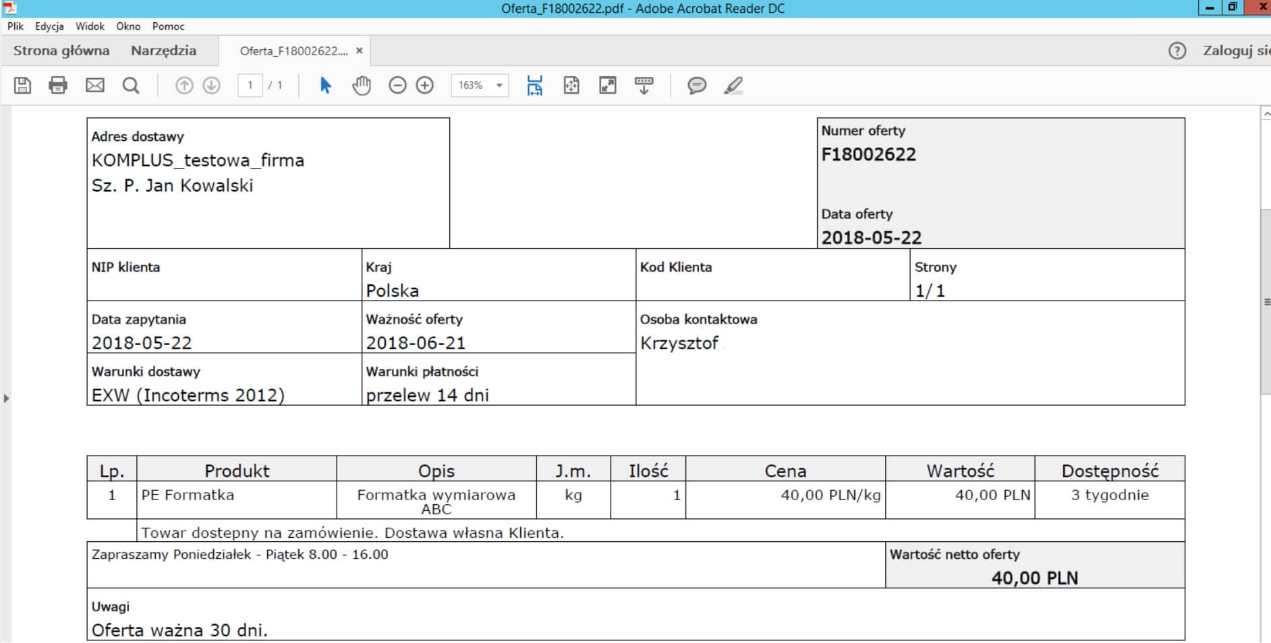The image size is (1271, 643).
Task: Click the fit width scrolling icon
Action: [x=535, y=86]
